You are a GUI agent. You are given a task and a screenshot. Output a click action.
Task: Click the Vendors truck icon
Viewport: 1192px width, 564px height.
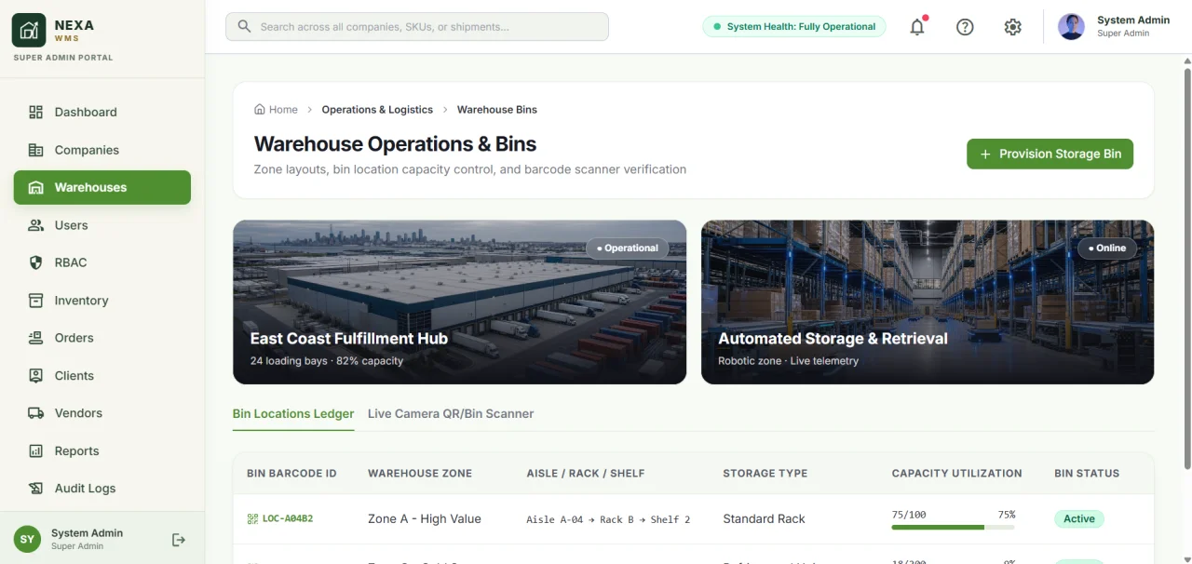pos(36,413)
